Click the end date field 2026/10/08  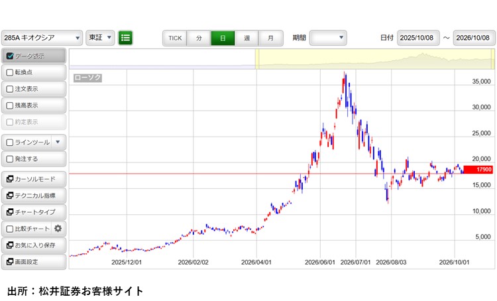(x=474, y=38)
